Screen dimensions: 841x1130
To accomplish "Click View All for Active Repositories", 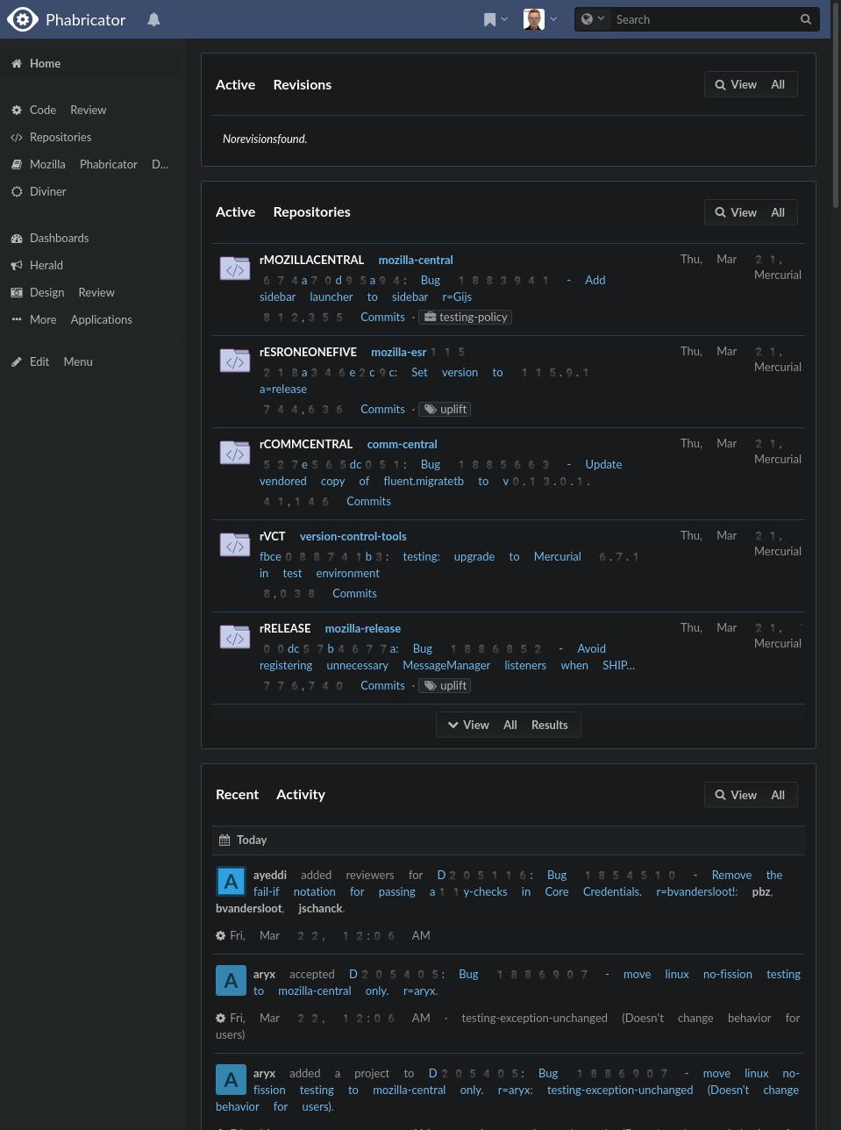I will (751, 212).
